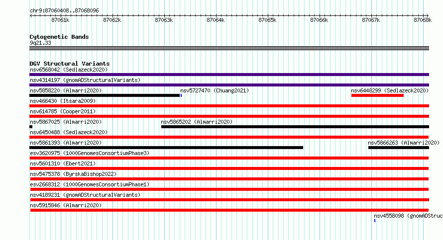Viewport: 443px width, 240px height.
Task: Click label nsv5475378 (ByrskaBishop2022)
Action: coord(73,174)
